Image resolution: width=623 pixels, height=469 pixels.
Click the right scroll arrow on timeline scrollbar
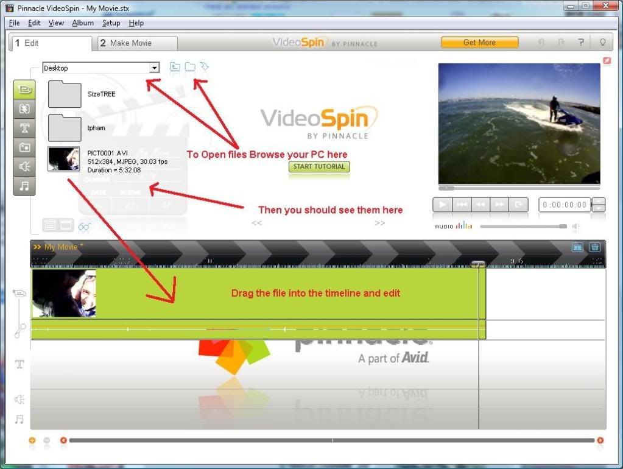[x=600, y=440]
